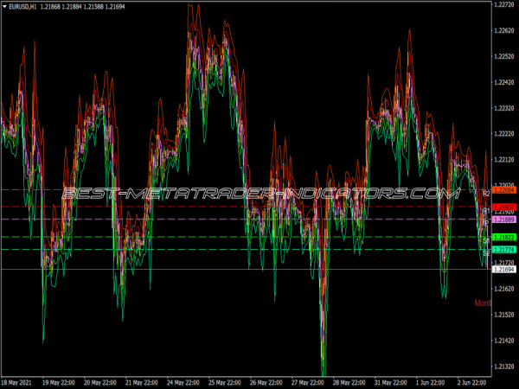The image size is (519, 389).
Task: Select the S2 support level label
Action: pyautogui.click(x=486, y=253)
